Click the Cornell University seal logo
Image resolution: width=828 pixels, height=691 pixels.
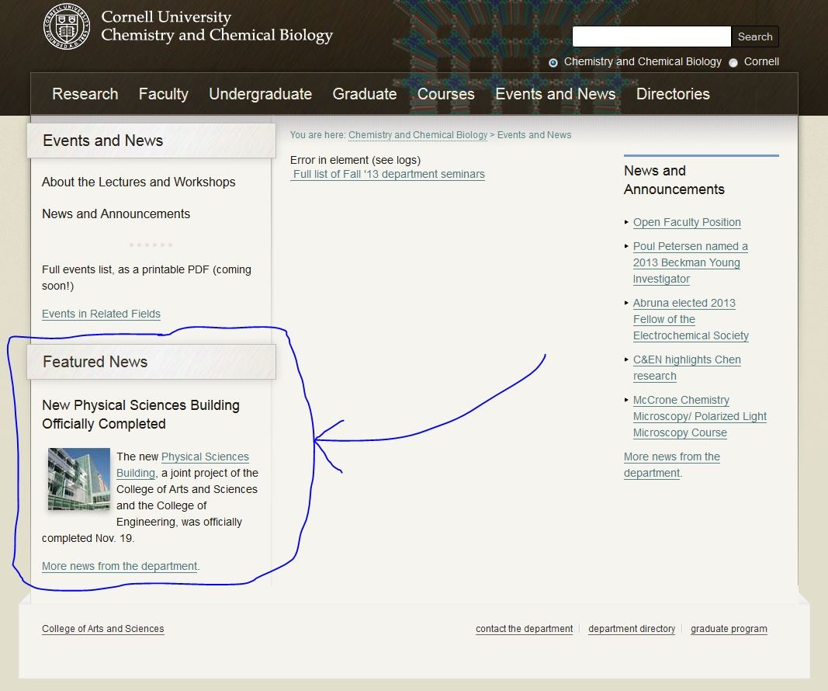point(66,26)
